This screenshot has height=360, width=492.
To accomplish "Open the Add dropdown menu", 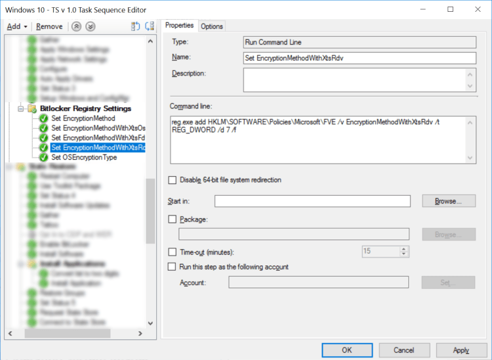I will [x=17, y=26].
